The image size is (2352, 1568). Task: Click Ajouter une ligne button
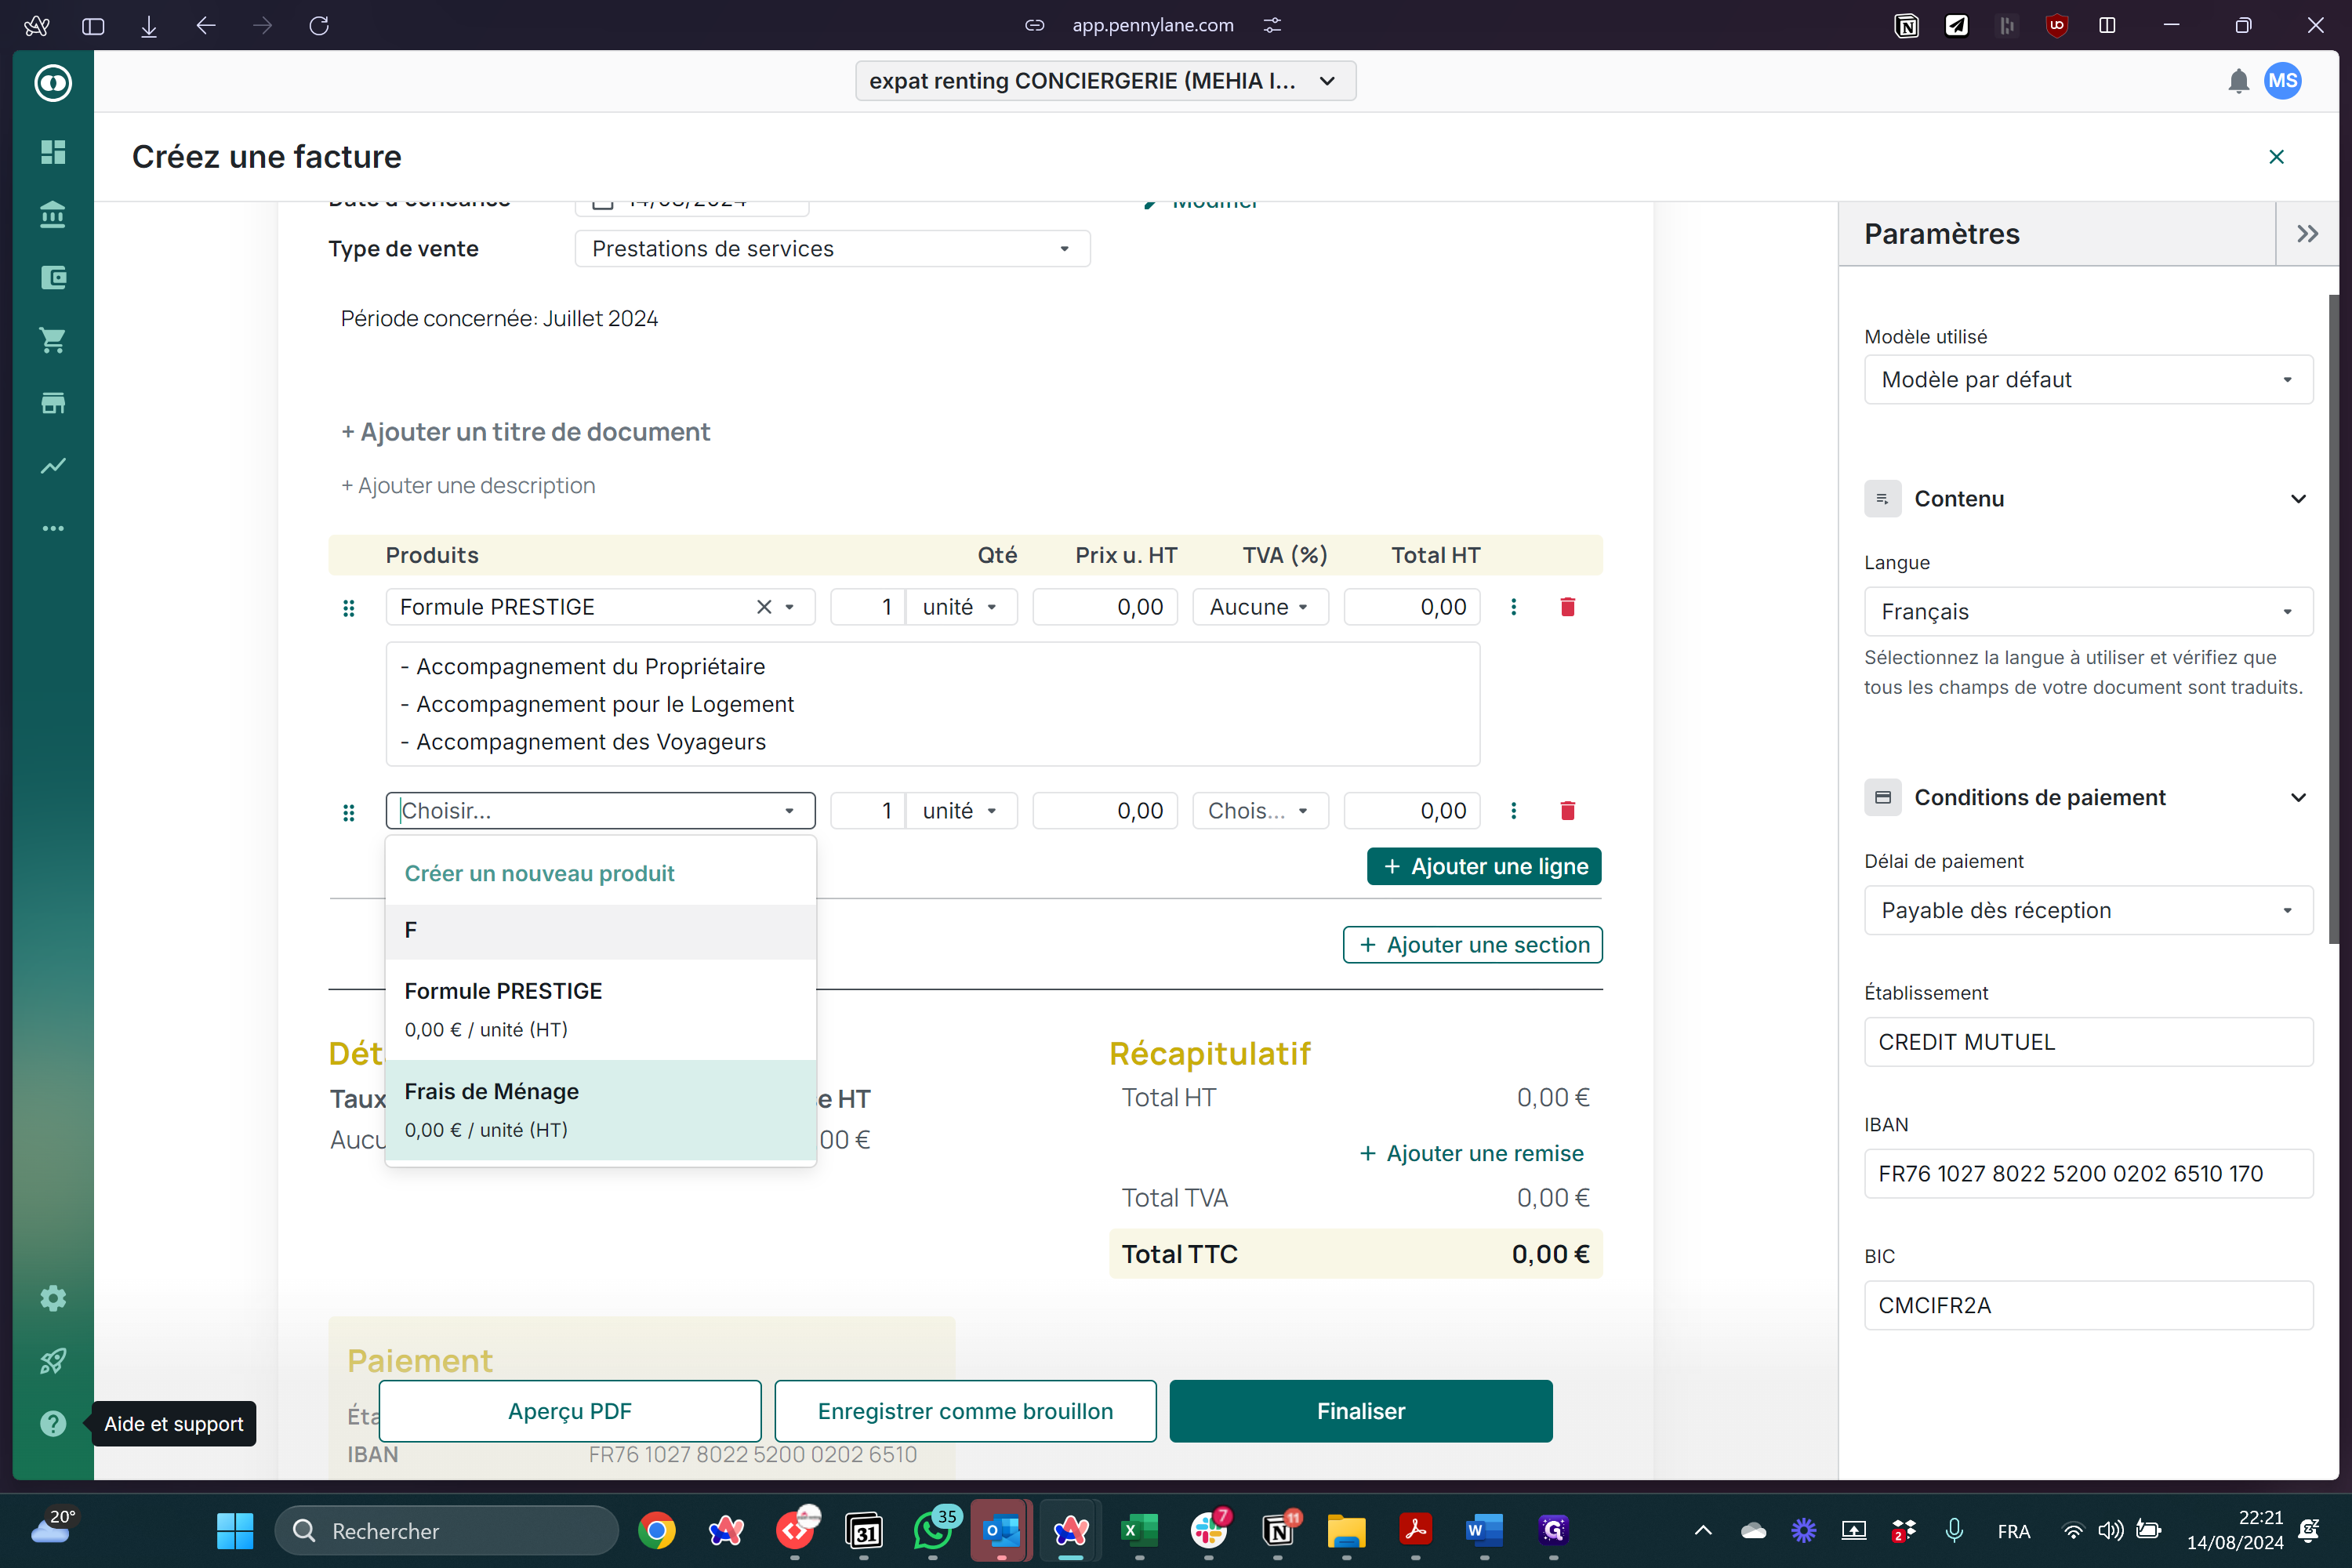click(x=1484, y=867)
